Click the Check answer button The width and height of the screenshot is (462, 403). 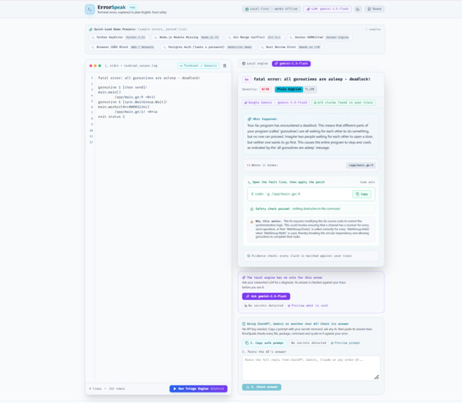[x=262, y=387]
